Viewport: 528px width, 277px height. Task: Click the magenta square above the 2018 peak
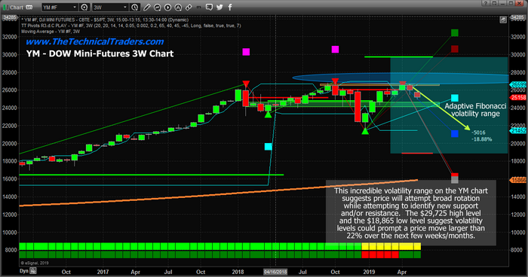pos(246,52)
